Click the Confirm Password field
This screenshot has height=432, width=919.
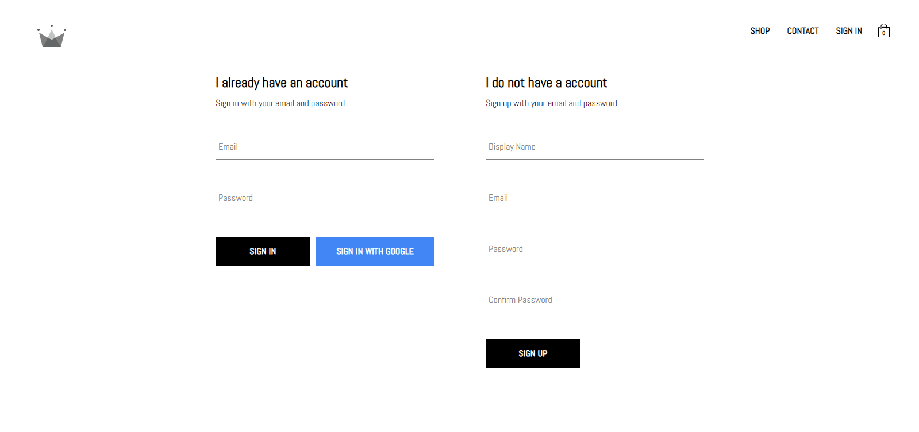594,301
